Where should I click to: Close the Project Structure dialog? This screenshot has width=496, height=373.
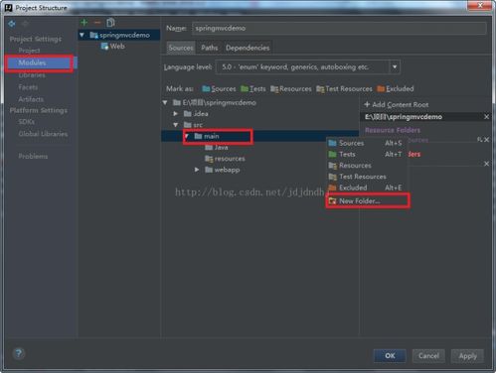(480, 5)
